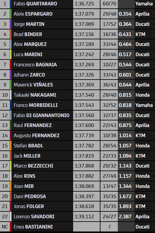
Task: Click Franco MORBIDELLI's Yamaha label
Action: 144,105
